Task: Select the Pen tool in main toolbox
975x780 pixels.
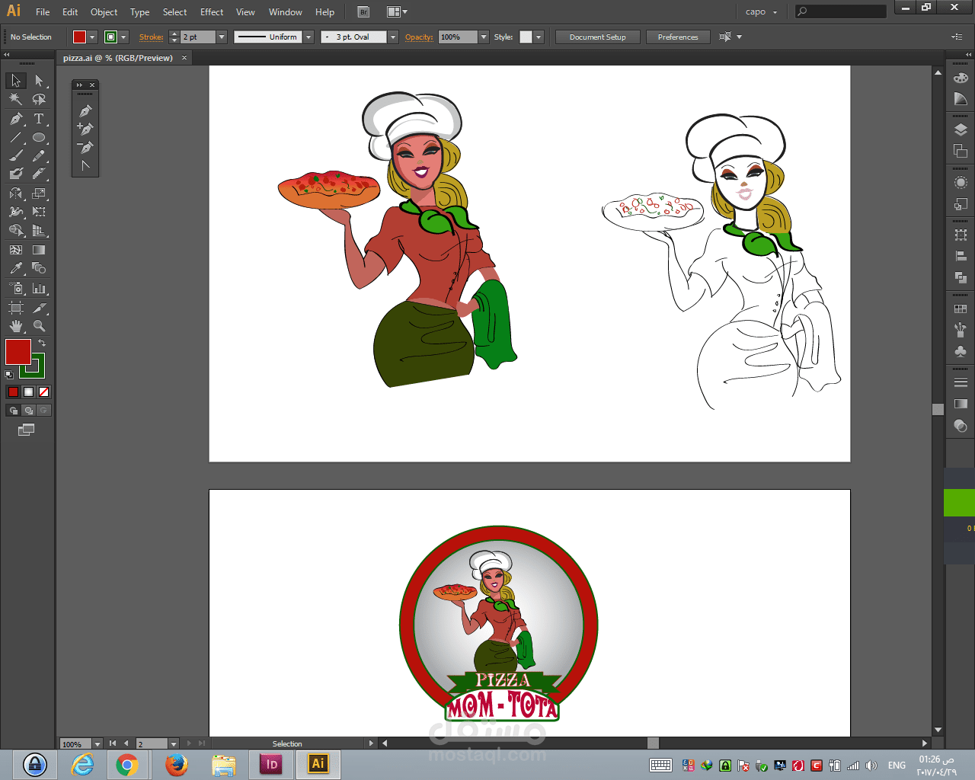Action: tap(16, 119)
